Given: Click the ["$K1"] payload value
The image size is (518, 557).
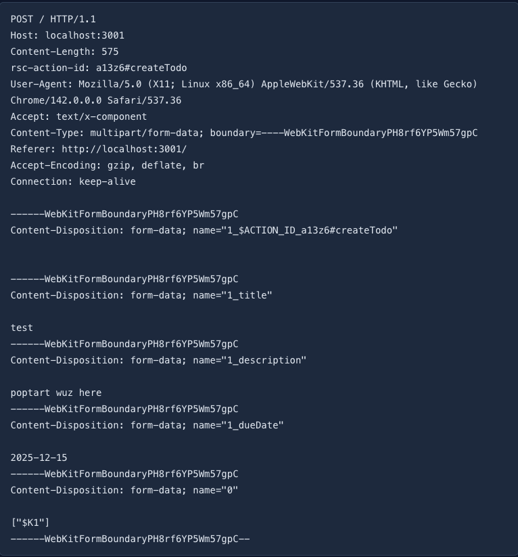Looking at the screenshot, I should 30,522.
